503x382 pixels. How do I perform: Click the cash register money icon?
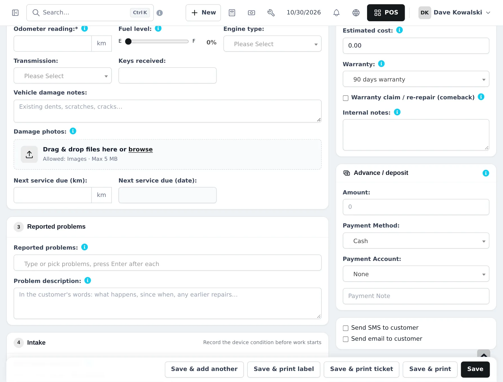[252, 13]
